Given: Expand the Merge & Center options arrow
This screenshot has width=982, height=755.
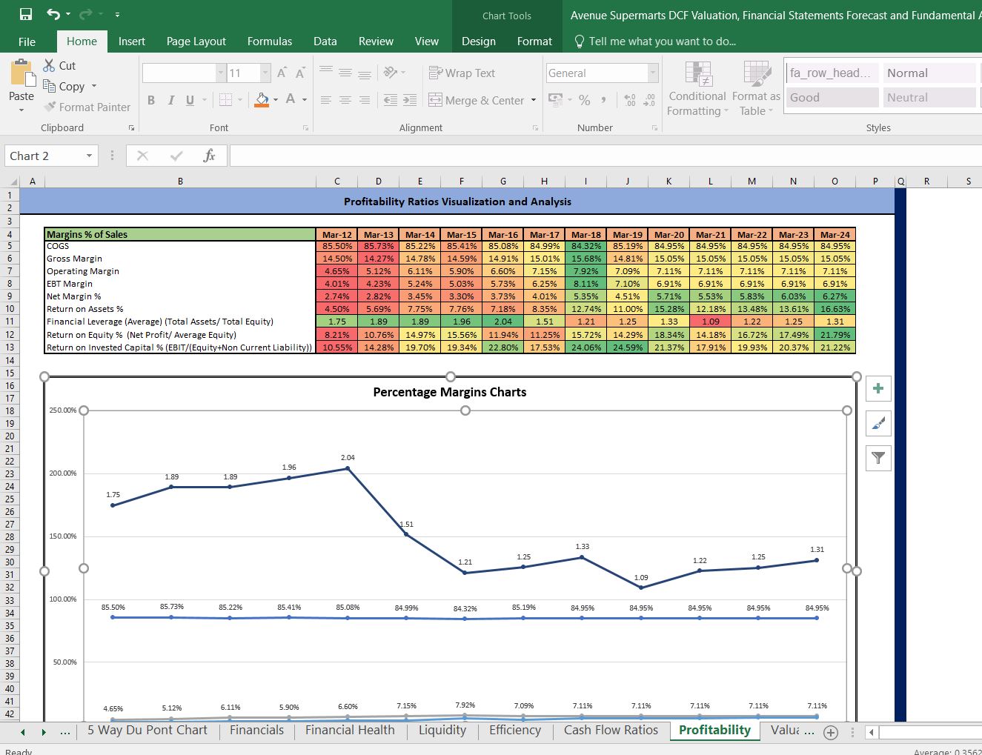Looking at the screenshot, I should [x=534, y=100].
